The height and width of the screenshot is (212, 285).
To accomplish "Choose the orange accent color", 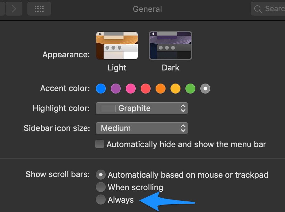I will 160,89.
